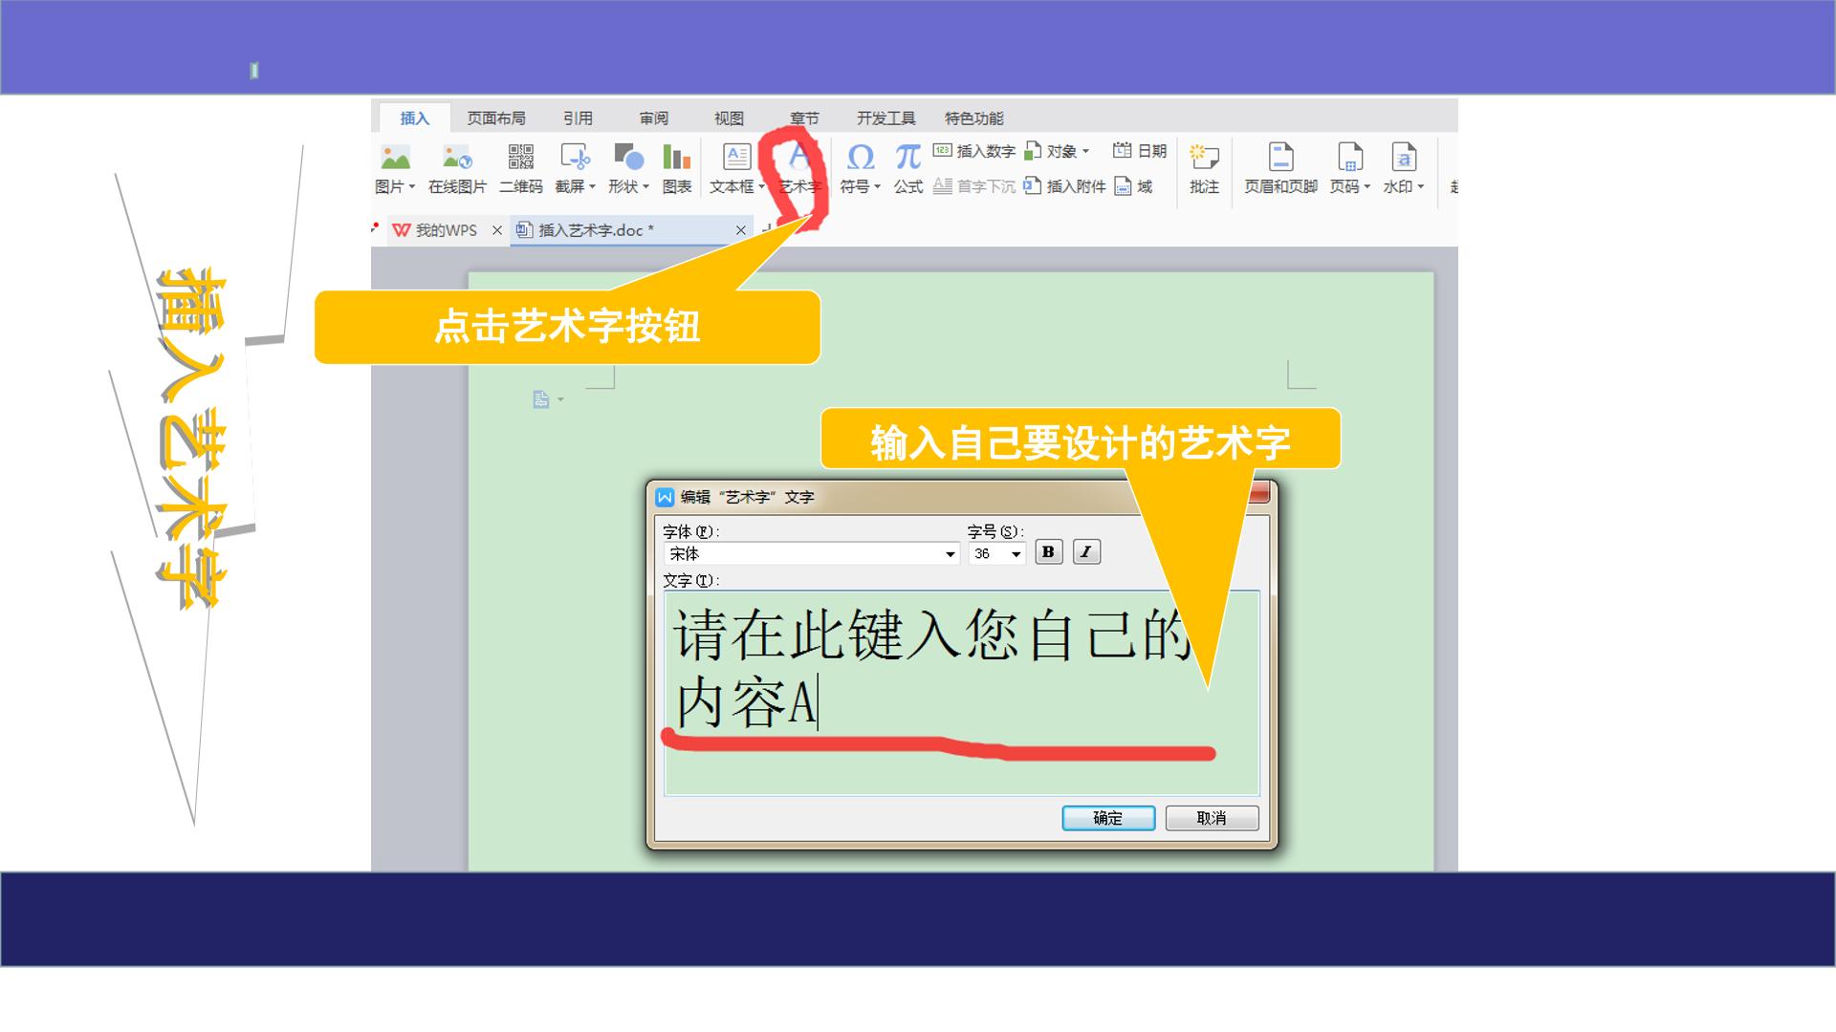This screenshot has height=1032, width=1836.
Task: Open 页眉和页脚 header and footer
Action: coord(1280,168)
